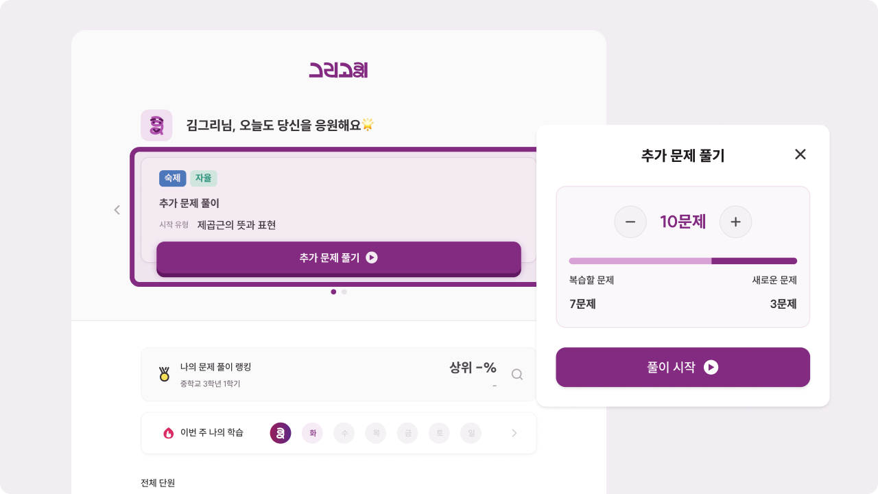Click the 자율 tag badge
878x494 pixels.
tap(203, 178)
